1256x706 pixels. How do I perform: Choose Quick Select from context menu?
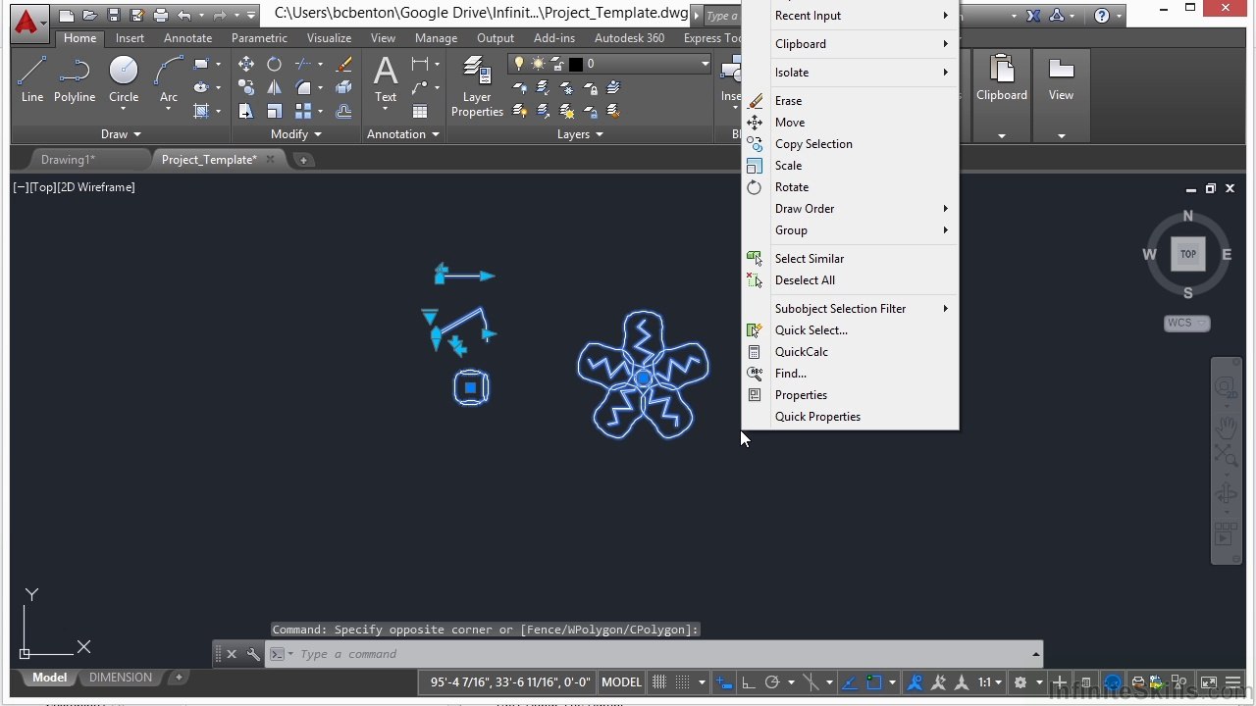click(850, 330)
